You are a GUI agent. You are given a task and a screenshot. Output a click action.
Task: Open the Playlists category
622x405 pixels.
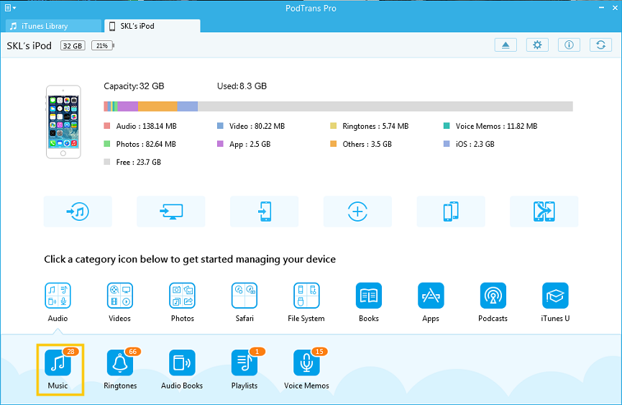click(244, 363)
